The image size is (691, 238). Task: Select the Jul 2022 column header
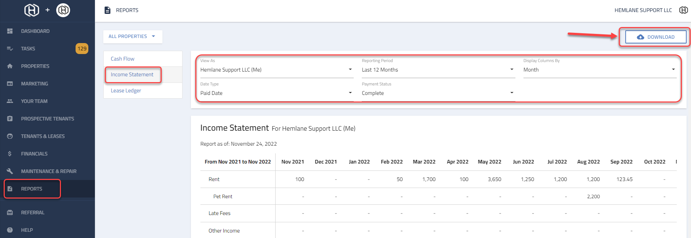coord(557,162)
